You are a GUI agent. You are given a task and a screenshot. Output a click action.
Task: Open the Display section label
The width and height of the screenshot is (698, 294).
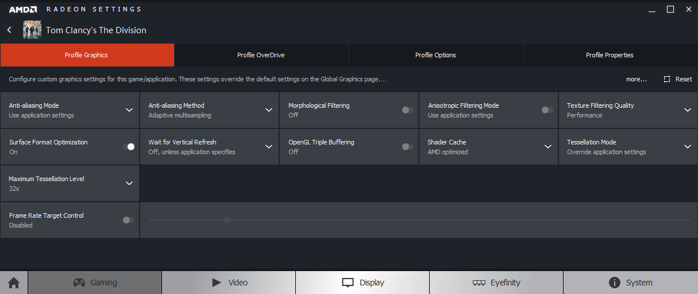click(x=372, y=283)
